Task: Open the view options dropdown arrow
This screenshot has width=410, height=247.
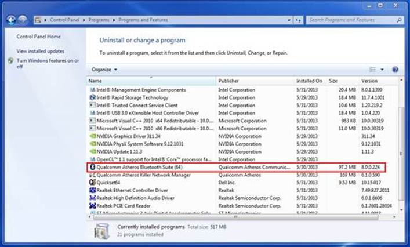Action: pyautogui.click(x=382, y=70)
